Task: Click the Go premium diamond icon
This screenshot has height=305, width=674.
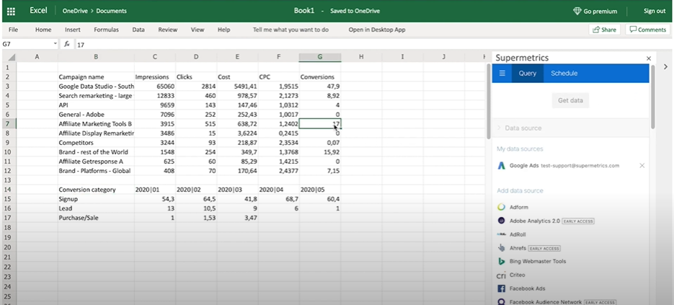Action: pyautogui.click(x=577, y=12)
